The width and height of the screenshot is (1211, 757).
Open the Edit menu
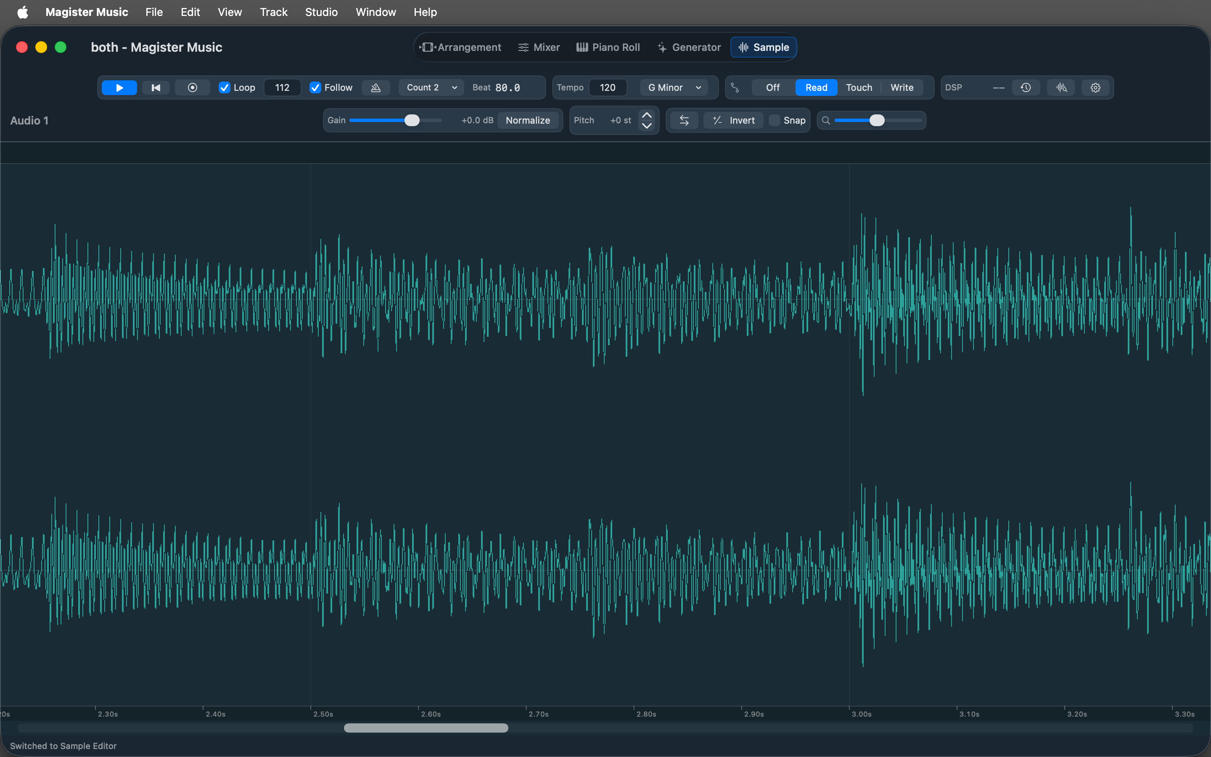point(190,12)
